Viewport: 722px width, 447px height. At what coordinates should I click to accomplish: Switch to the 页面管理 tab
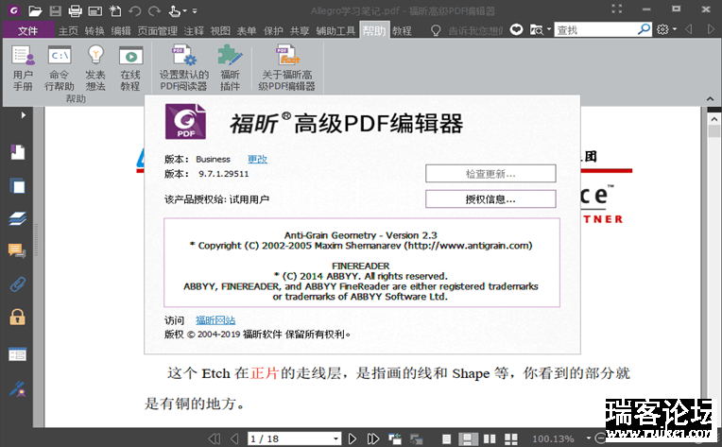pyautogui.click(x=158, y=31)
